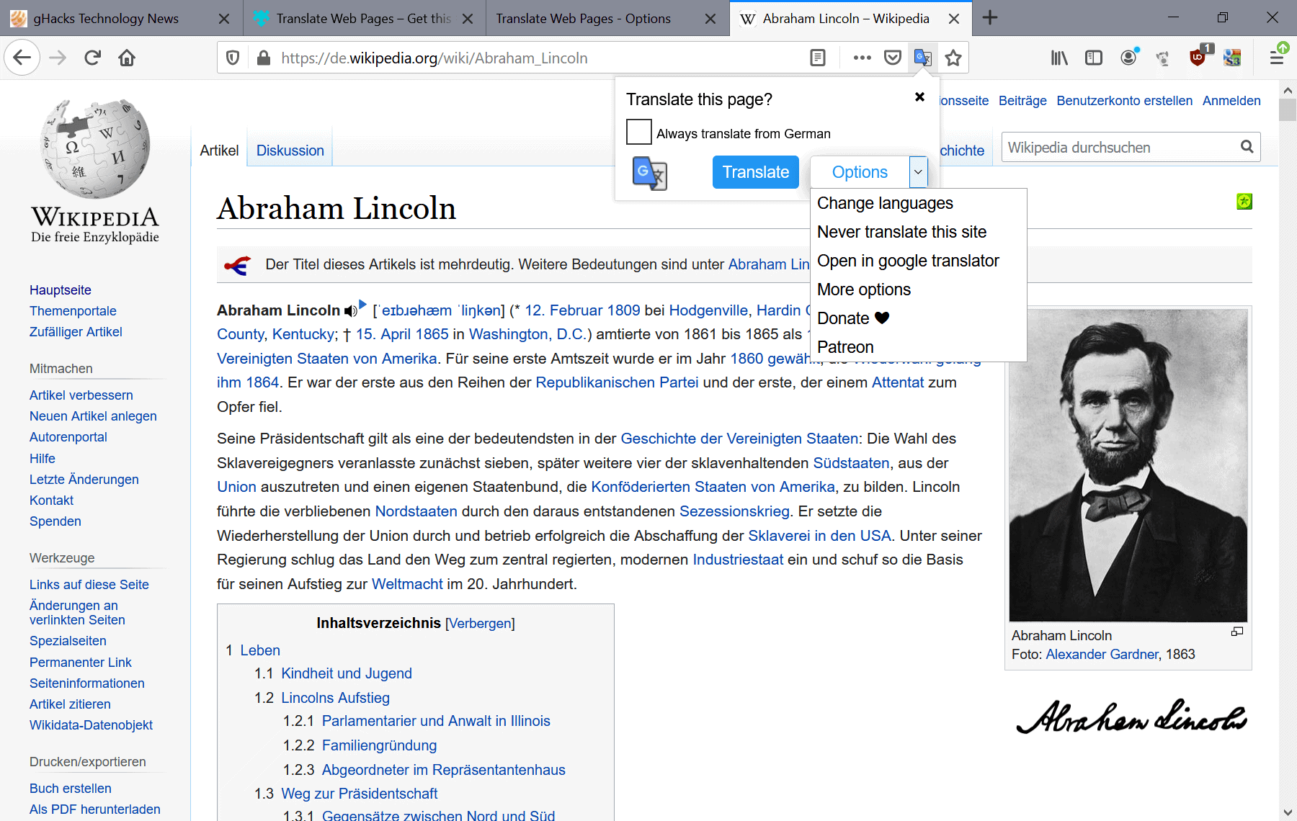1297x821 pixels.
Task: Open the Diskussion article tab
Action: pos(290,151)
